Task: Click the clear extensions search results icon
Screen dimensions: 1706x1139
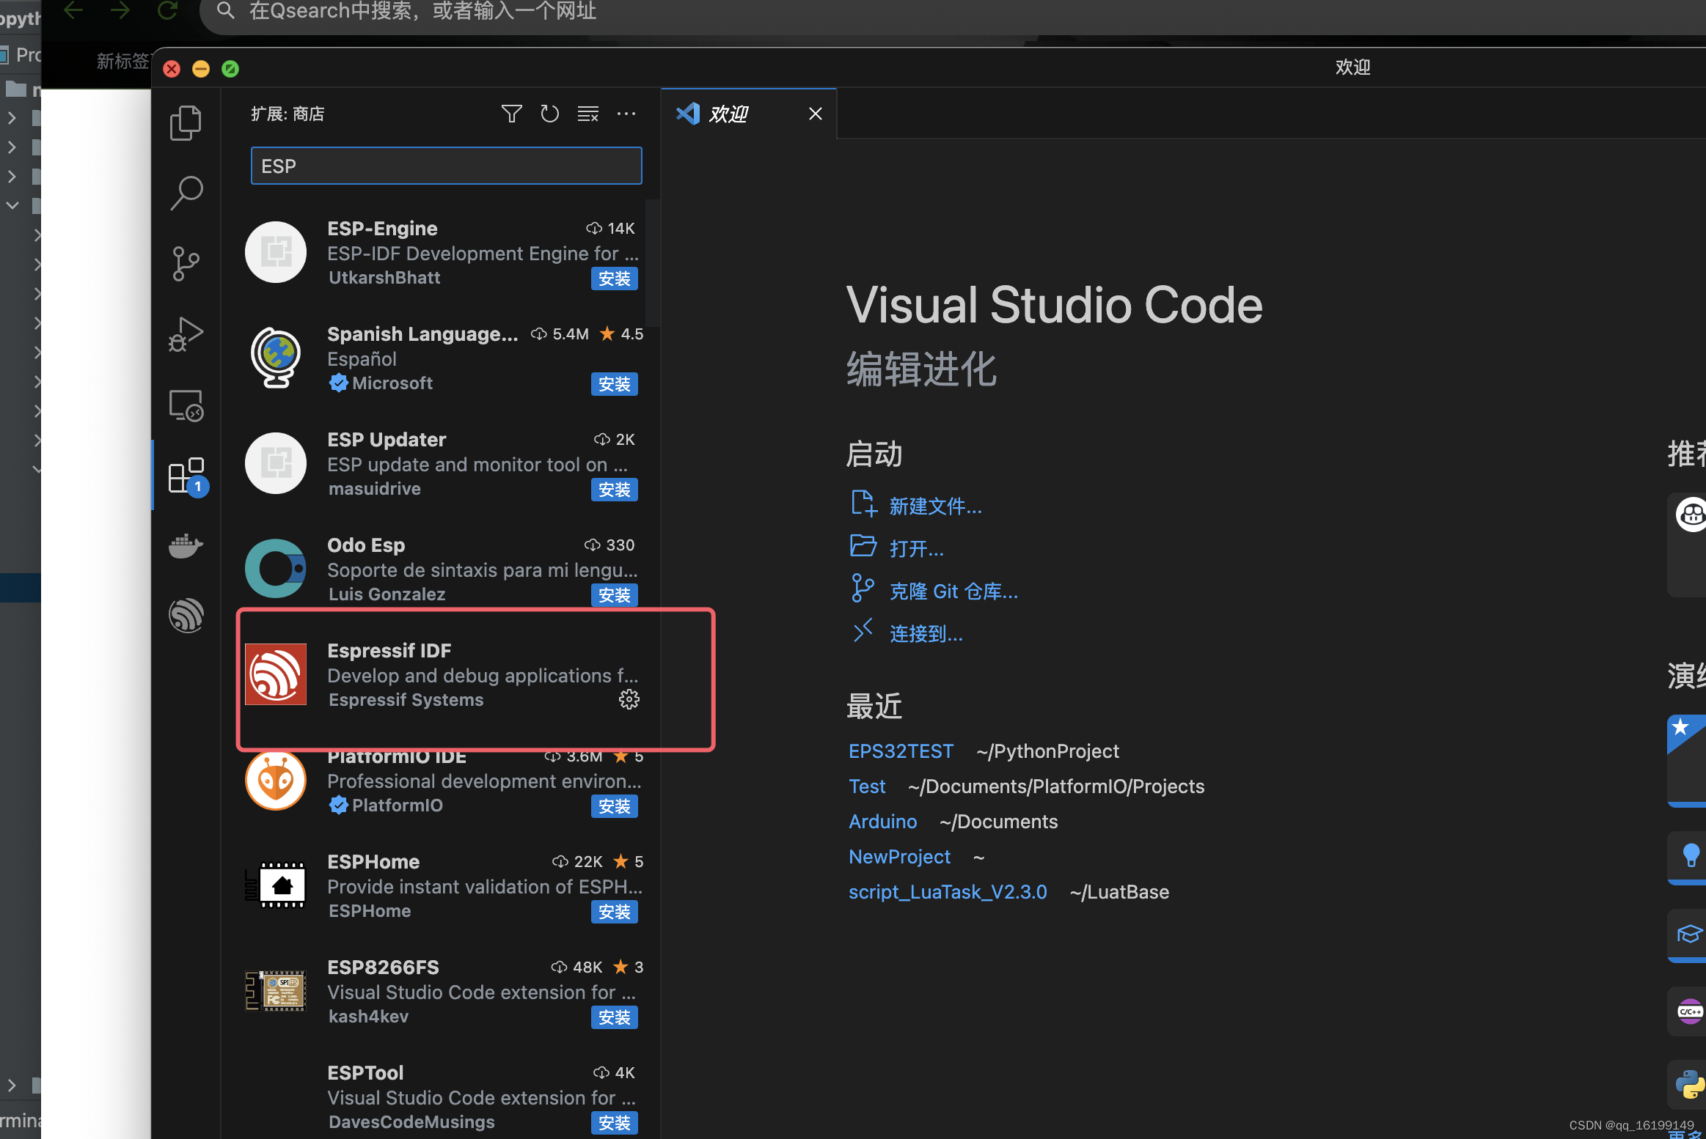Action: (587, 114)
